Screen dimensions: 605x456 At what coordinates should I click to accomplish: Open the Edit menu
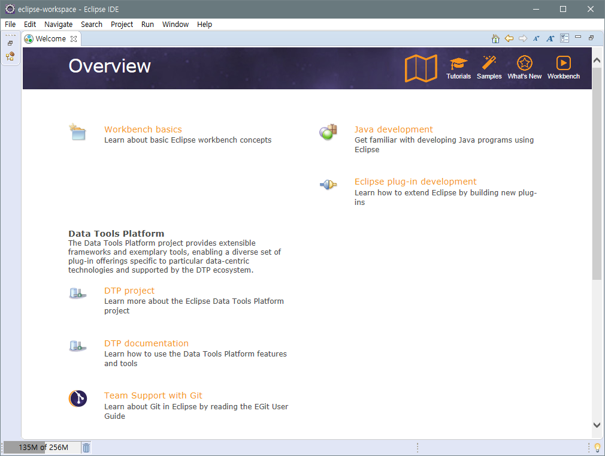[x=30, y=25]
